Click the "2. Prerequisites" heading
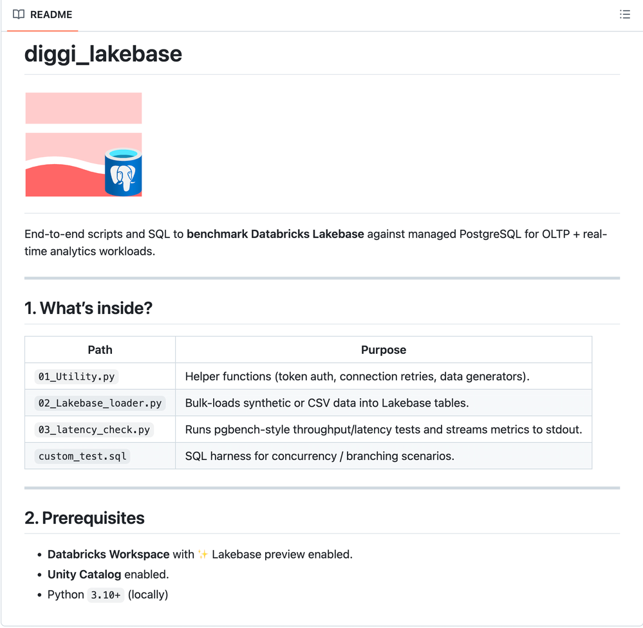The height and width of the screenshot is (628, 643). coord(84,518)
